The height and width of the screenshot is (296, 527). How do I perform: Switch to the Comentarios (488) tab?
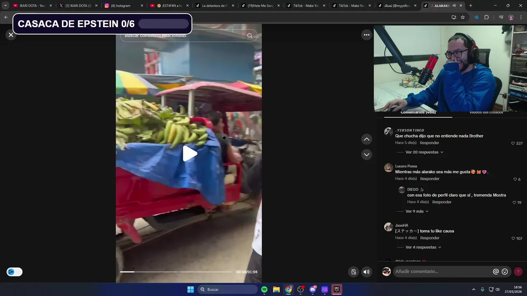pyautogui.click(x=418, y=113)
